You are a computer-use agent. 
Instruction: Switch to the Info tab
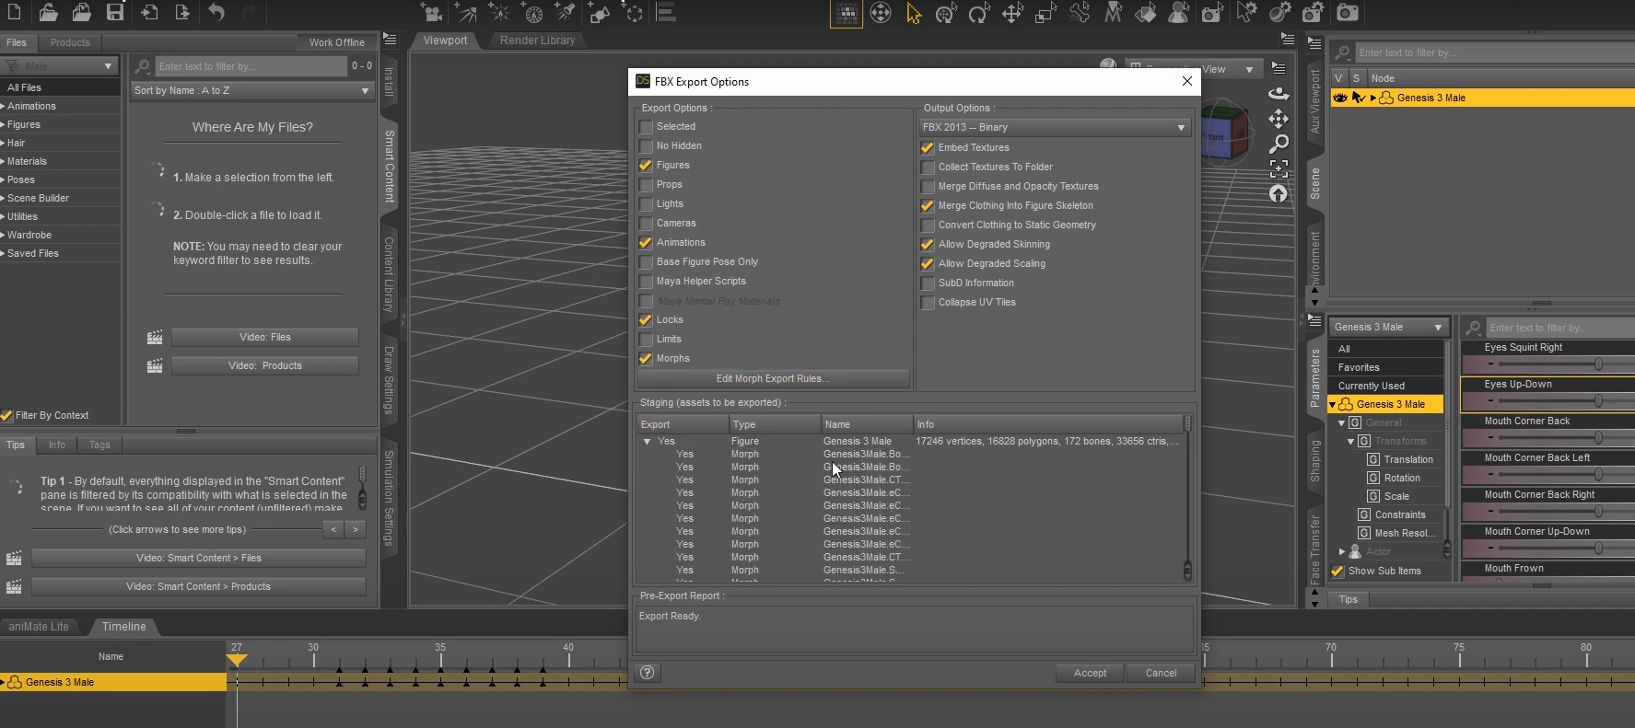pyautogui.click(x=57, y=445)
